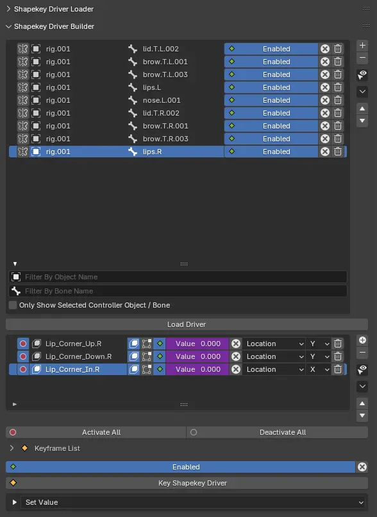The width and height of the screenshot is (377, 517).
Task: Check Only Show Selected Controller Object / Bone
Action: tap(13, 305)
